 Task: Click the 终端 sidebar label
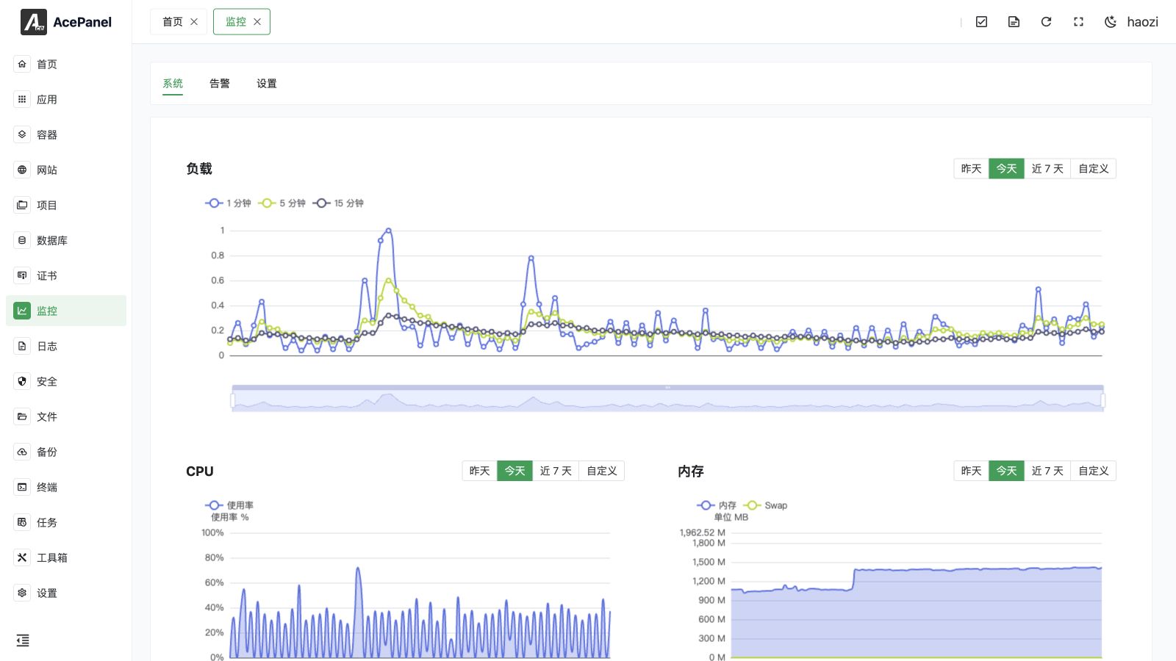tap(47, 487)
